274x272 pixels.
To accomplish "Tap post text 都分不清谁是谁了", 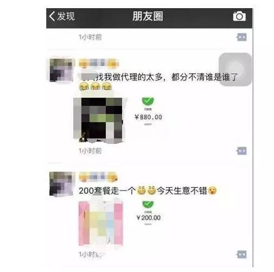I will point(205,77).
